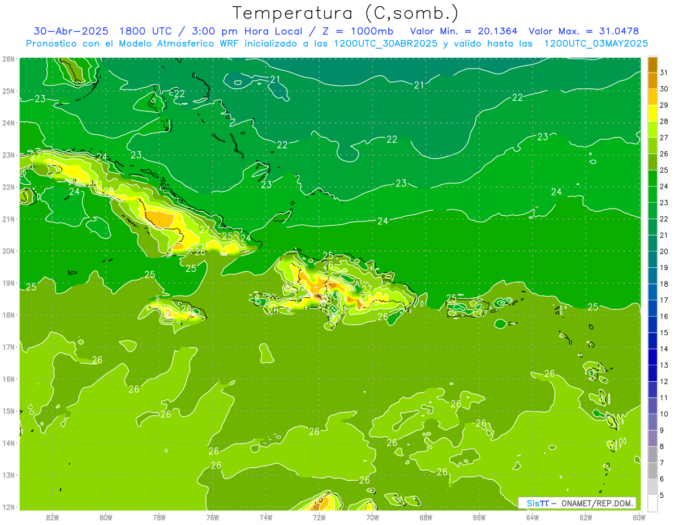The height and width of the screenshot is (525, 679).
Task: Click legend value "11" on the color scale
Action: click(664, 398)
